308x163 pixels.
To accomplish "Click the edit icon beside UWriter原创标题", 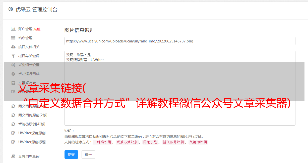I will click(13, 142).
